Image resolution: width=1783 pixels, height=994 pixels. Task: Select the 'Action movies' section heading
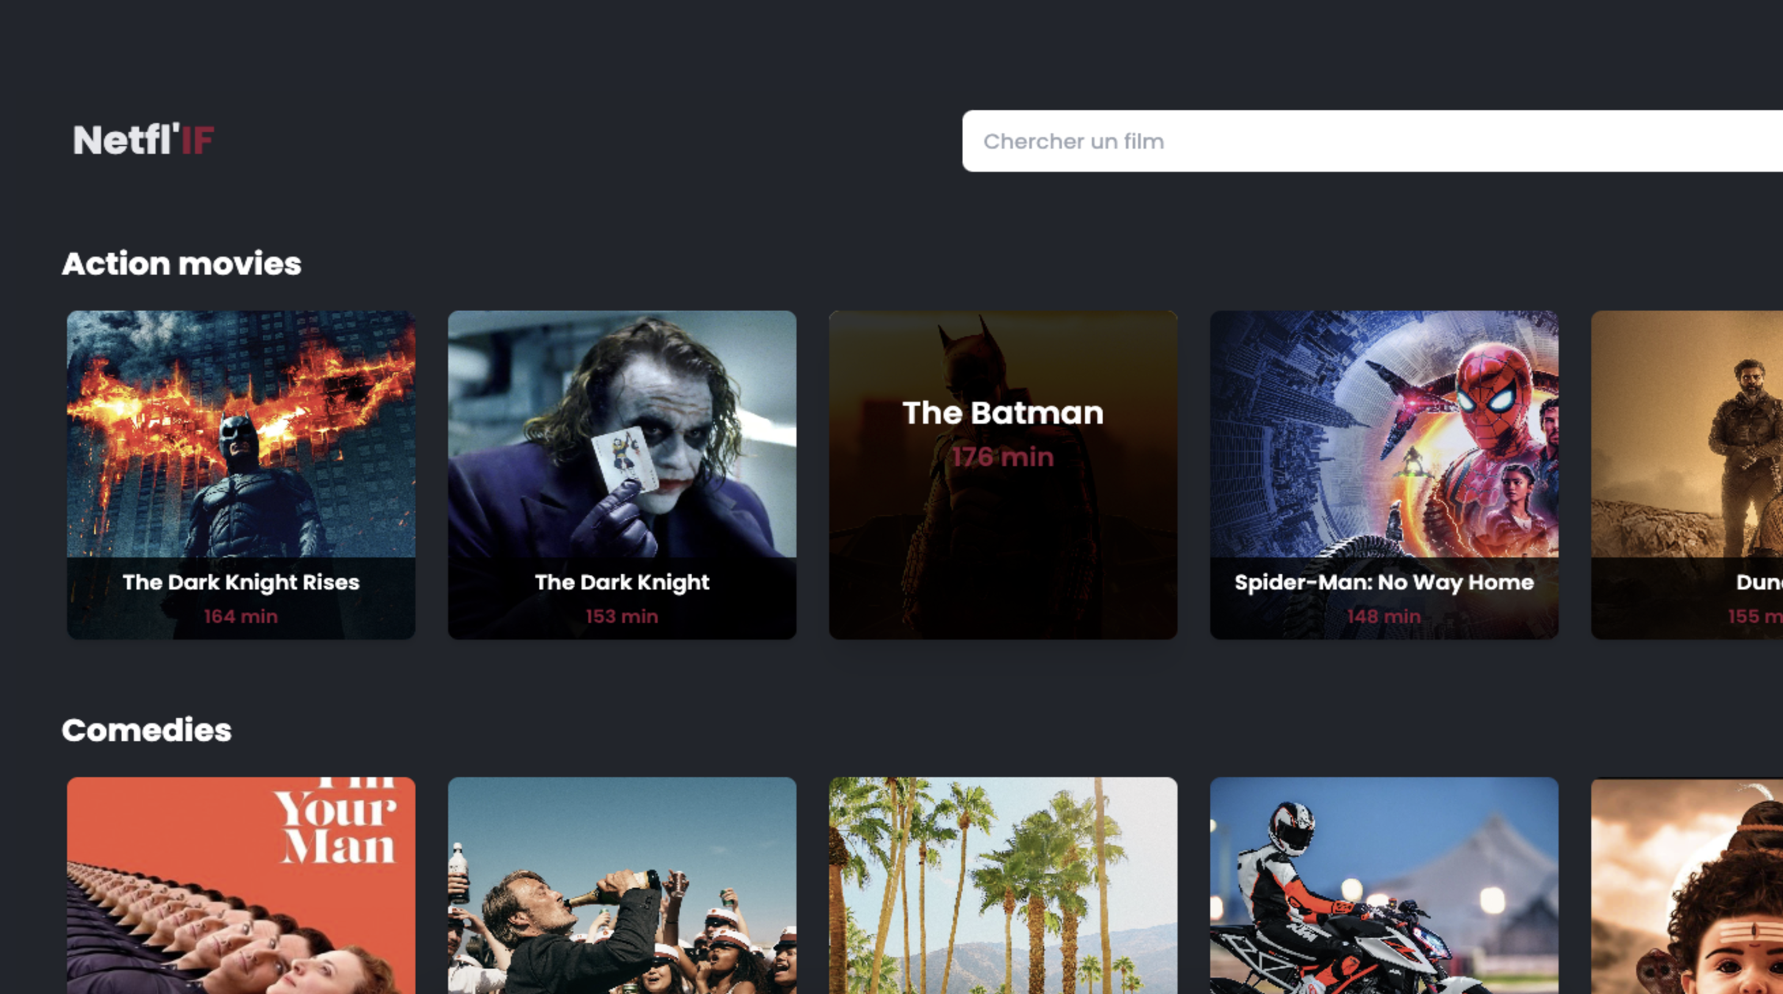(181, 263)
